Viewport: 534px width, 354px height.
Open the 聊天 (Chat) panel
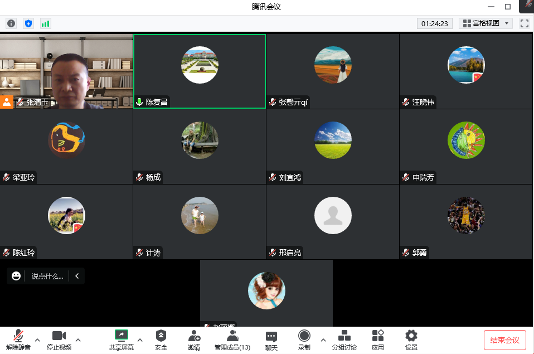pyautogui.click(x=271, y=340)
